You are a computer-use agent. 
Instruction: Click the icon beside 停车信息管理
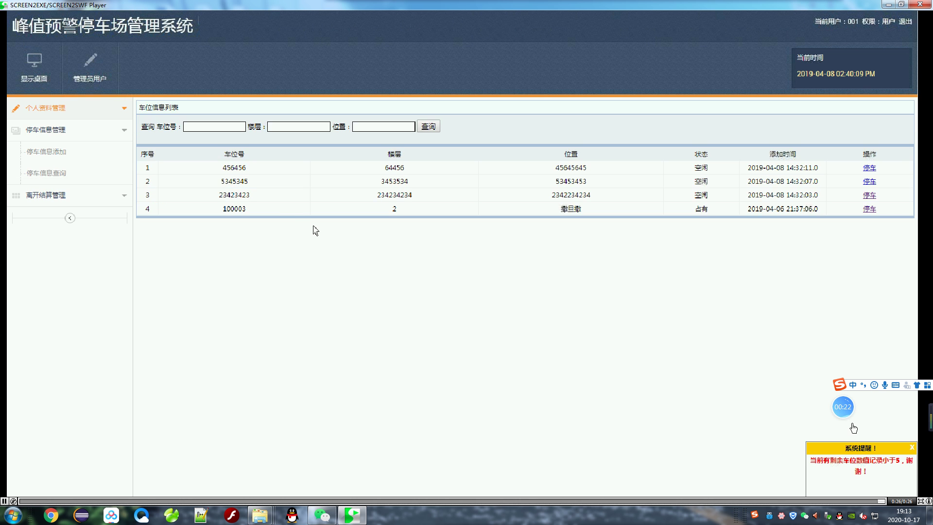pos(16,130)
